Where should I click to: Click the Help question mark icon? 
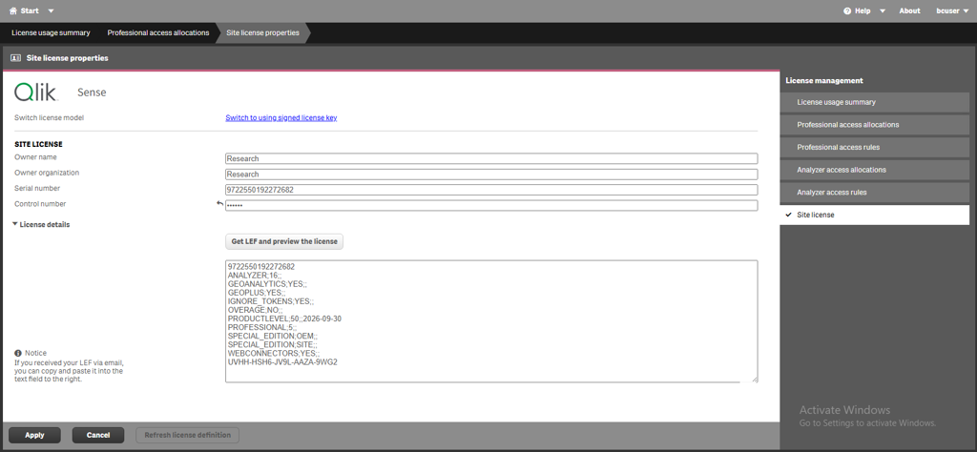click(x=847, y=11)
